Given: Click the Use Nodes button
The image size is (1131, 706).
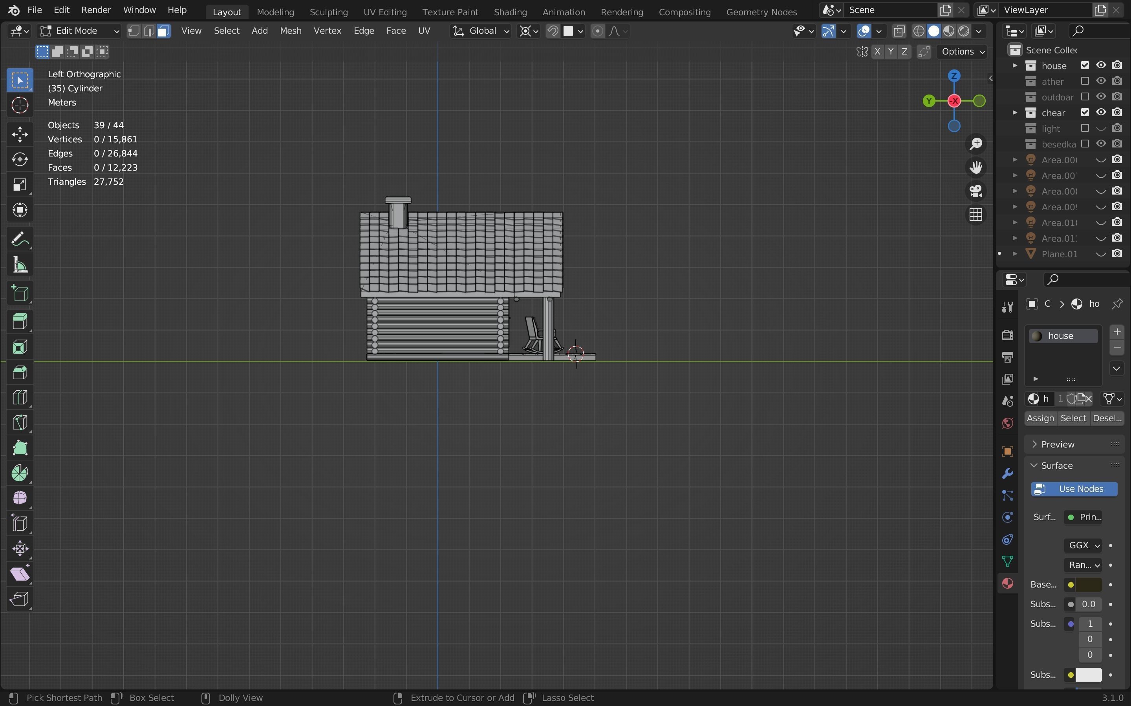Looking at the screenshot, I should 1074,489.
